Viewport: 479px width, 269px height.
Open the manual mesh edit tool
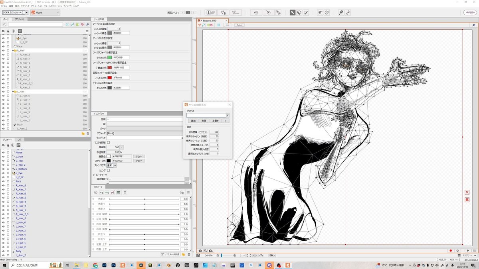coord(223,13)
